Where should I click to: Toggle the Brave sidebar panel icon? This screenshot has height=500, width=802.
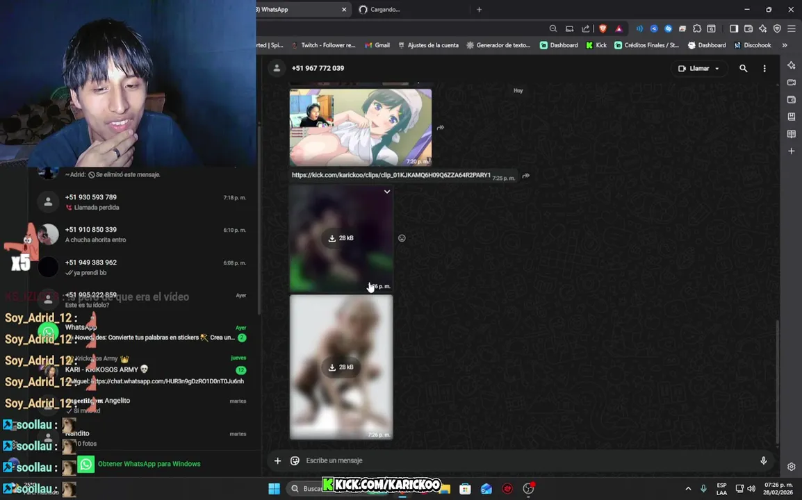pos(734,28)
